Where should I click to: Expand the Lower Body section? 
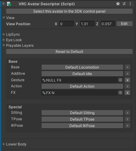[4, 144]
